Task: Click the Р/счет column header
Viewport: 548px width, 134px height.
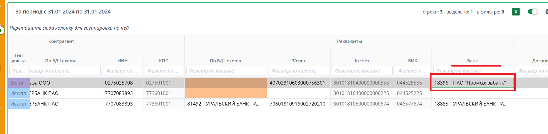Action: tap(298, 61)
